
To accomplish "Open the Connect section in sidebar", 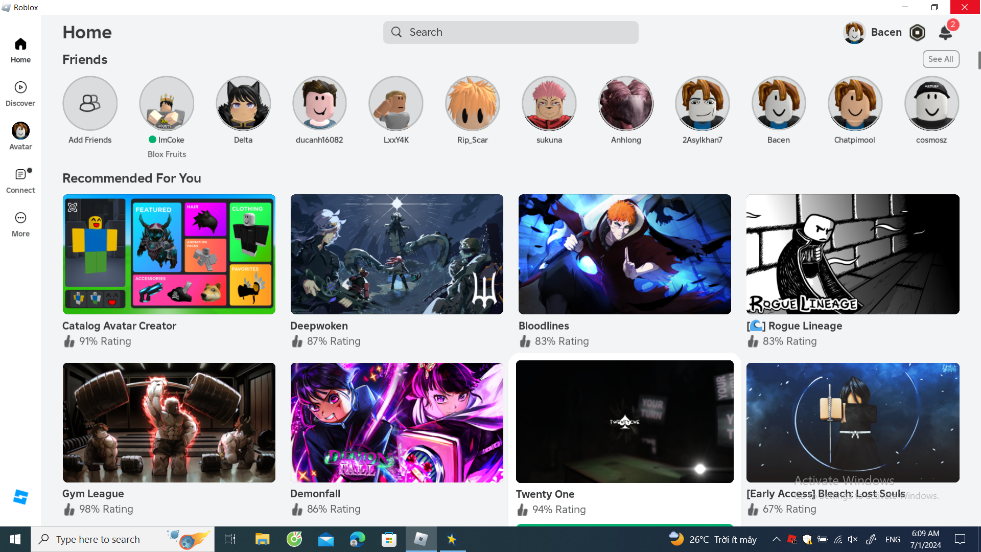I will (x=20, y=181).
